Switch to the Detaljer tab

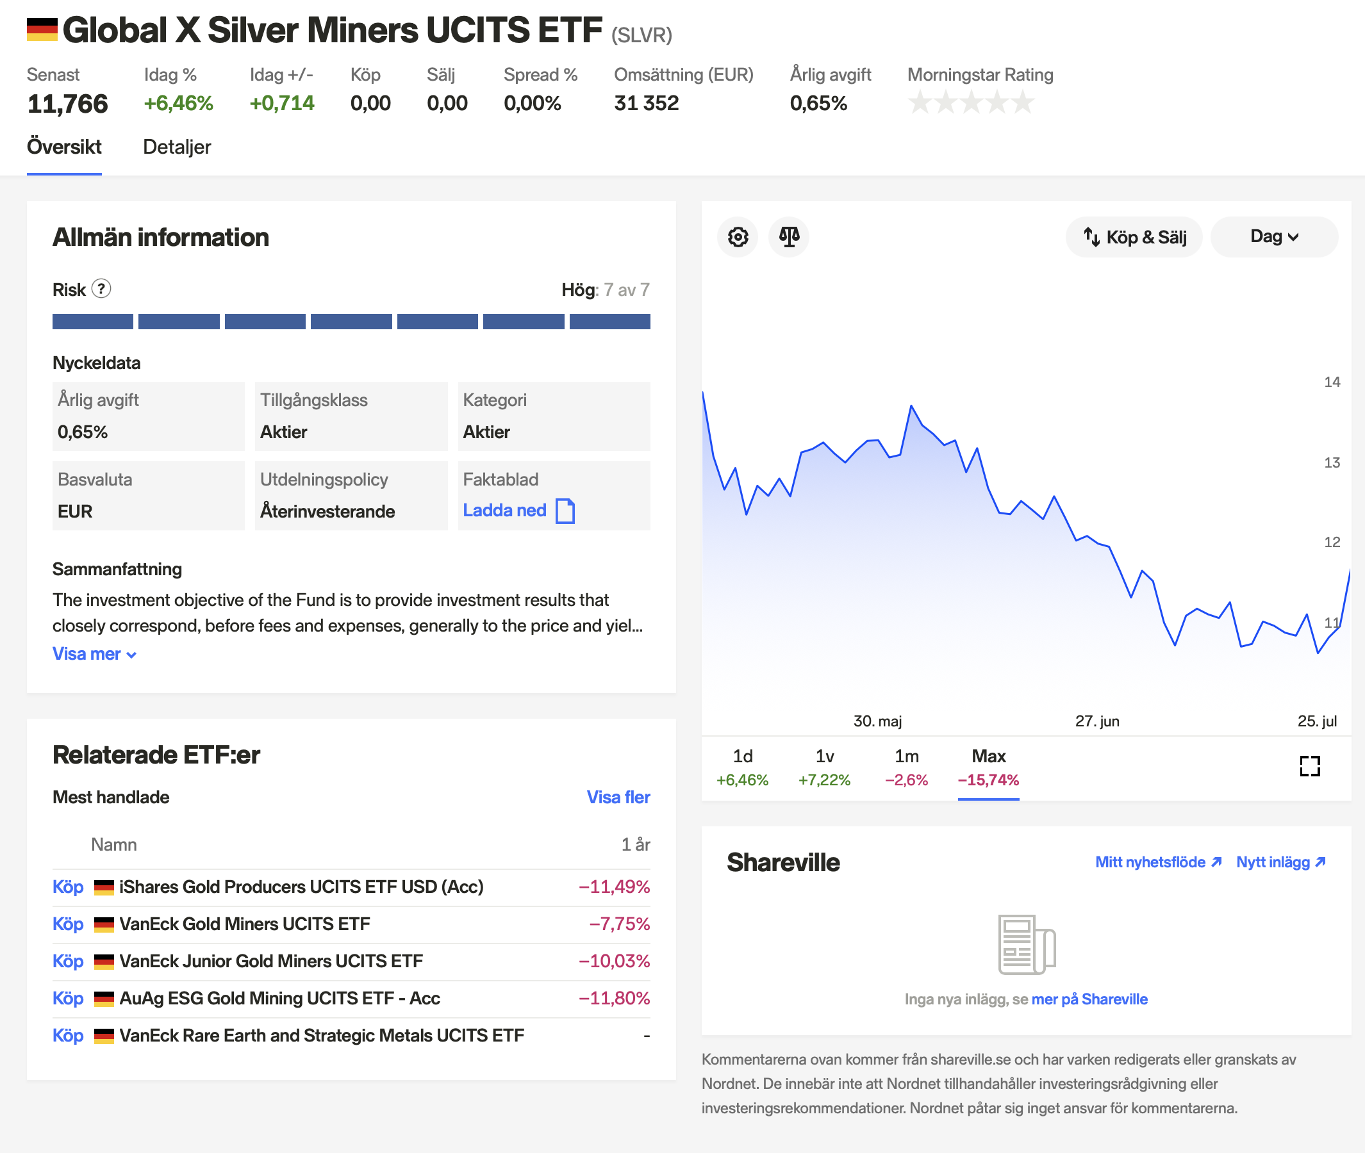point(177,147)
